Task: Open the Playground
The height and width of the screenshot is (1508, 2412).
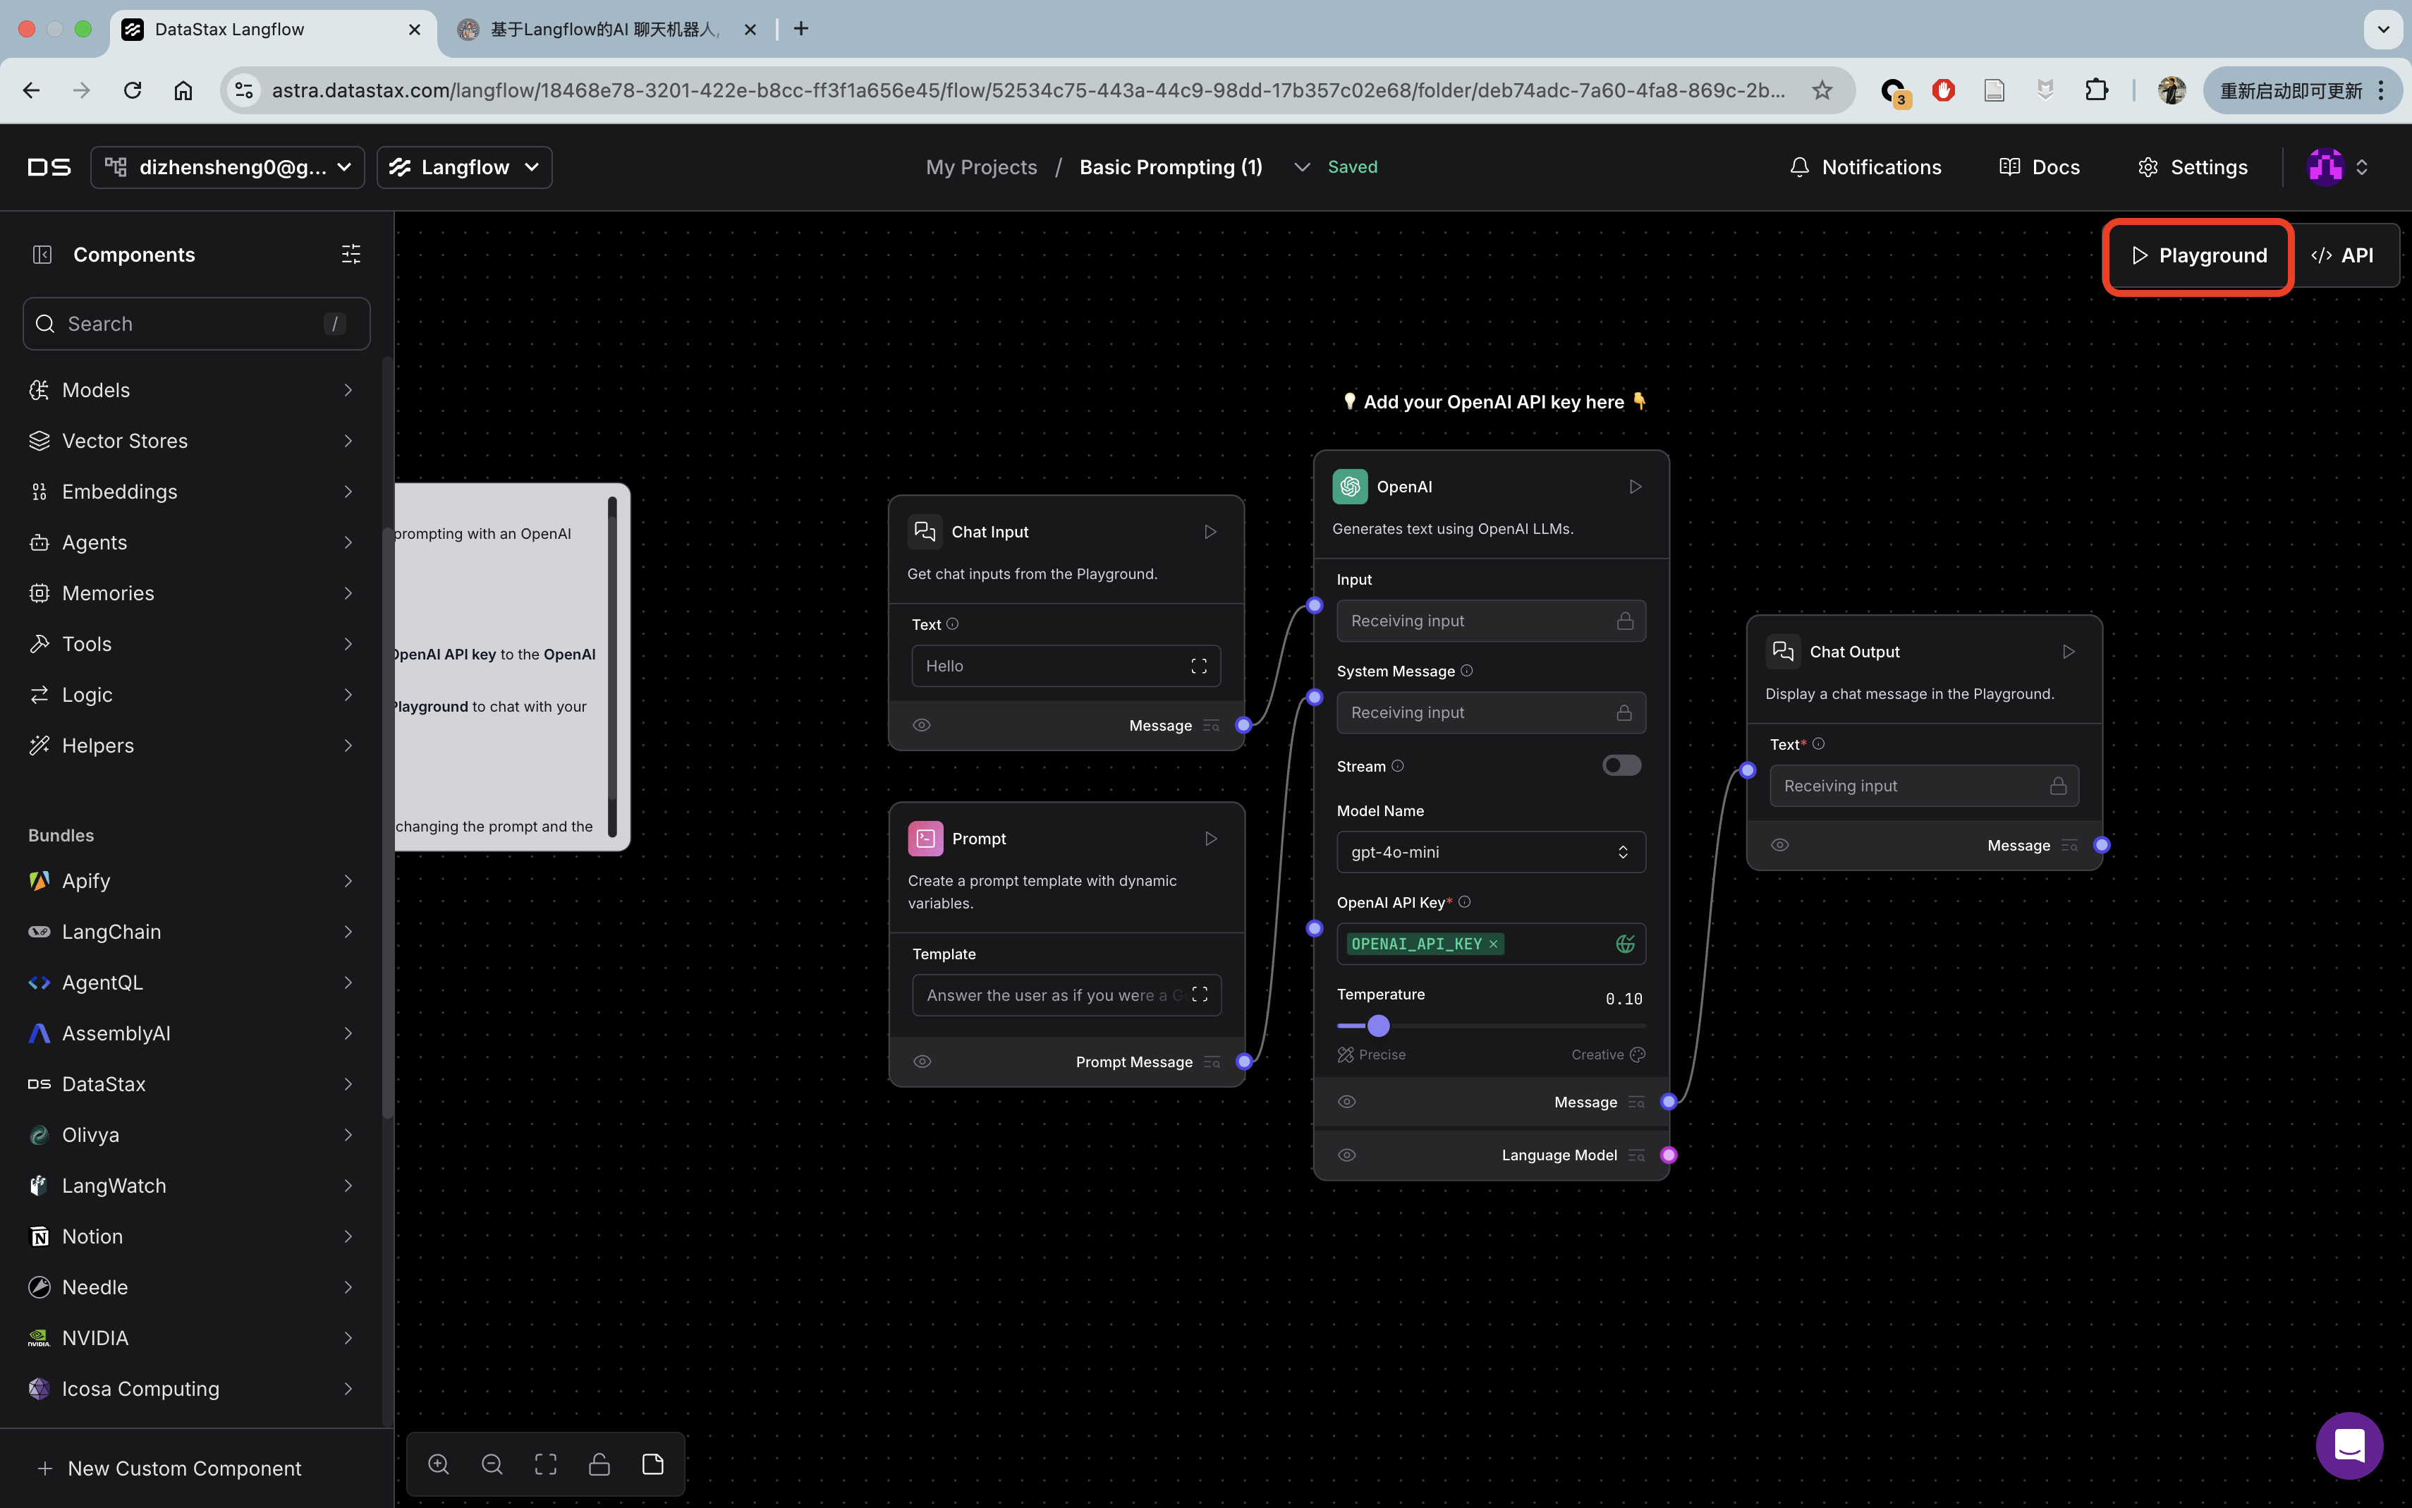Action: click(x=2198, y=255)
